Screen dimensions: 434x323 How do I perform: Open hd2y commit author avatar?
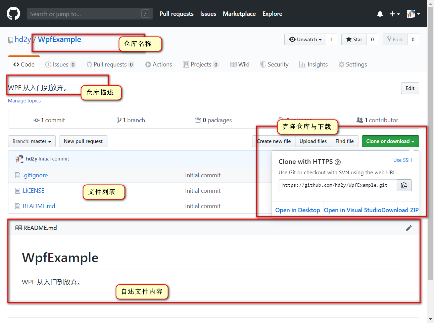point(19,159)
